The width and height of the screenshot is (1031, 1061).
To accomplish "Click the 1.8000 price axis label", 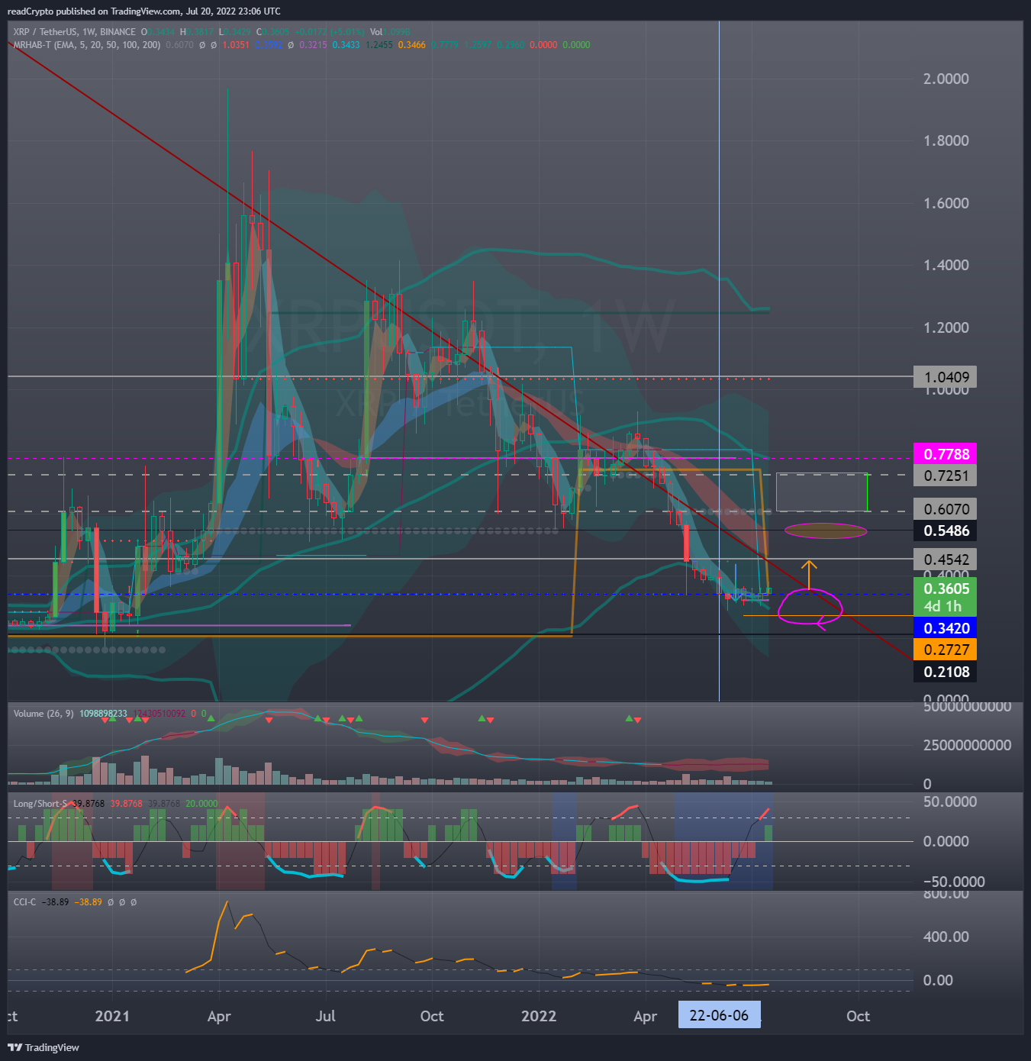I will (946, 140).
